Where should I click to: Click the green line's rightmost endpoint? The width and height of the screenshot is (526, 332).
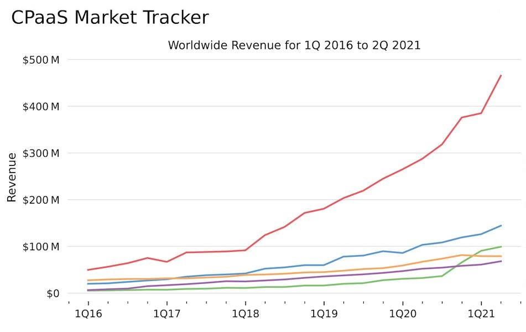pos(501,247)
